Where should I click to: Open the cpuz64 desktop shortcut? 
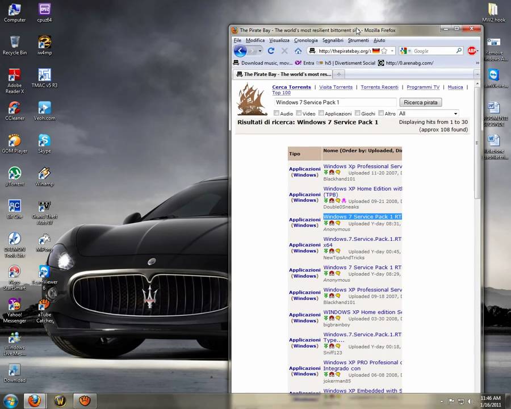[44, 13]
